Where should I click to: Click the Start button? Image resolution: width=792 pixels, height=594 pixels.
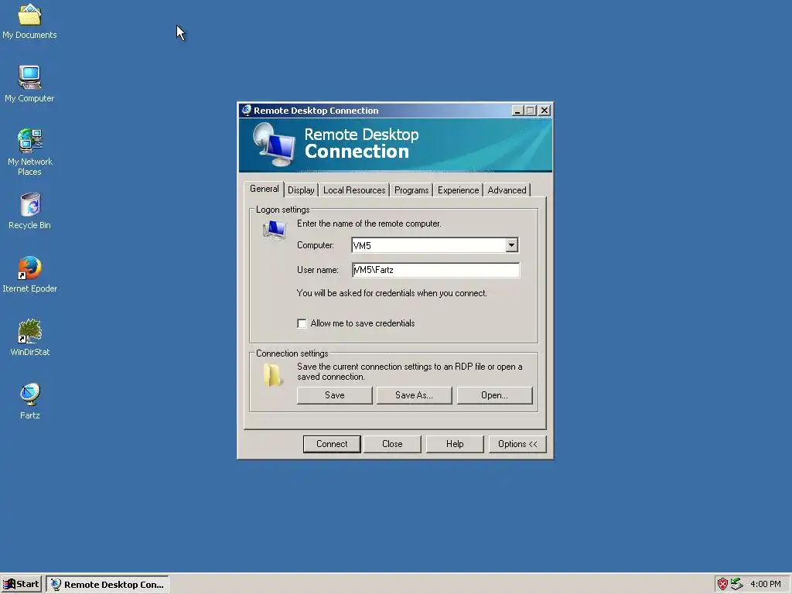[21, 584]
